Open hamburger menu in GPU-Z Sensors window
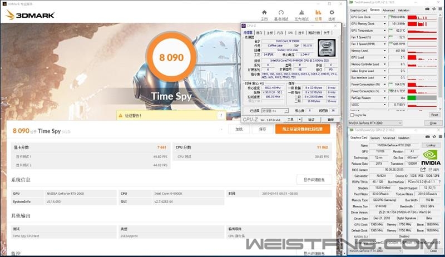Image resolution: width=445 pixels, height=257 pixels. (440, 9)
